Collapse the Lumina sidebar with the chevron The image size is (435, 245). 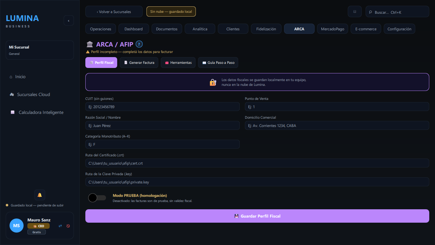pos(69,20)
